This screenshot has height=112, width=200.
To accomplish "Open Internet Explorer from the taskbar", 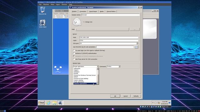I will (x=48, y=103).
